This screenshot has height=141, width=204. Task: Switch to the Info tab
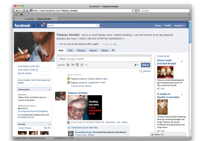click(x=70, y=51)
